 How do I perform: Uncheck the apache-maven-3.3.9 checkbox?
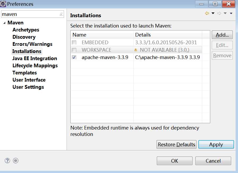pyautogui.click(x=74, y=57)
